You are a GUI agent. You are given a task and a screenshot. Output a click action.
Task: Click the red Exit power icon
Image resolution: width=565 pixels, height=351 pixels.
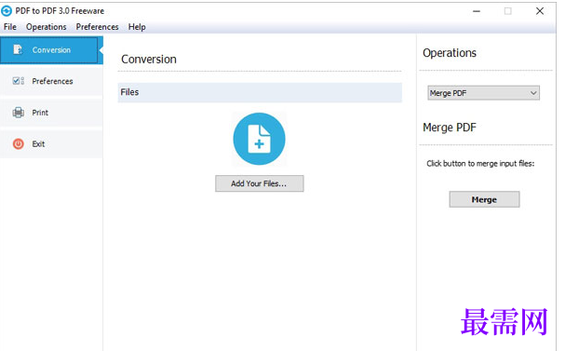click(19, 143)
